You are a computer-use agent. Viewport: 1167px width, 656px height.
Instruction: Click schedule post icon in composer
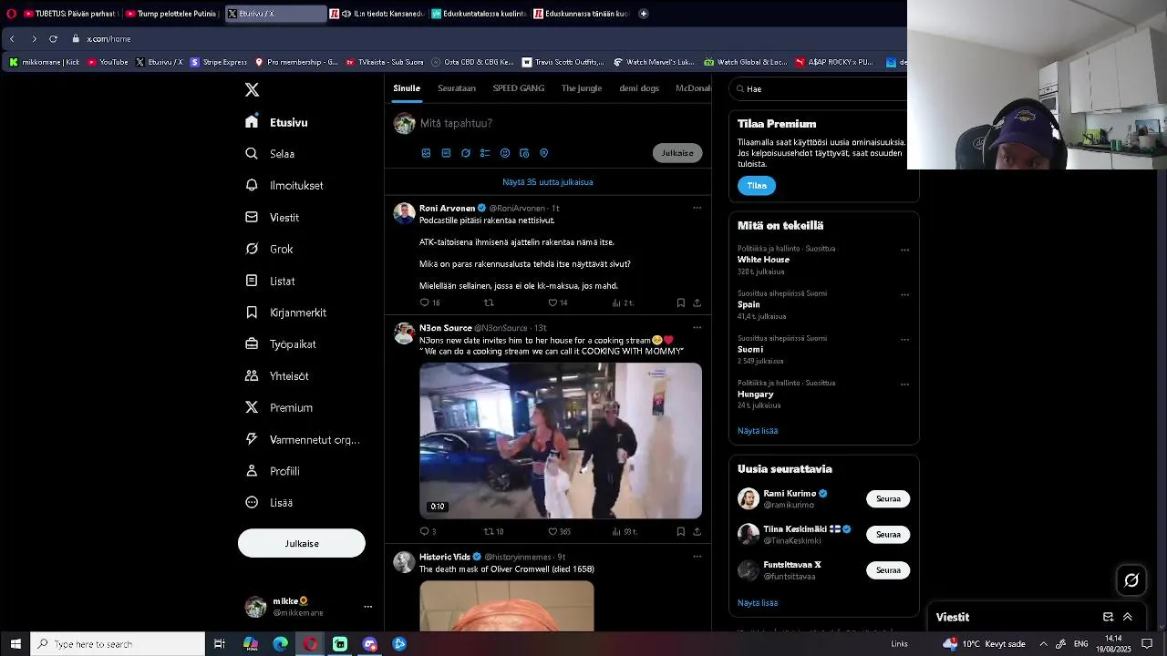pyautogui.click(x=524, y=153)
